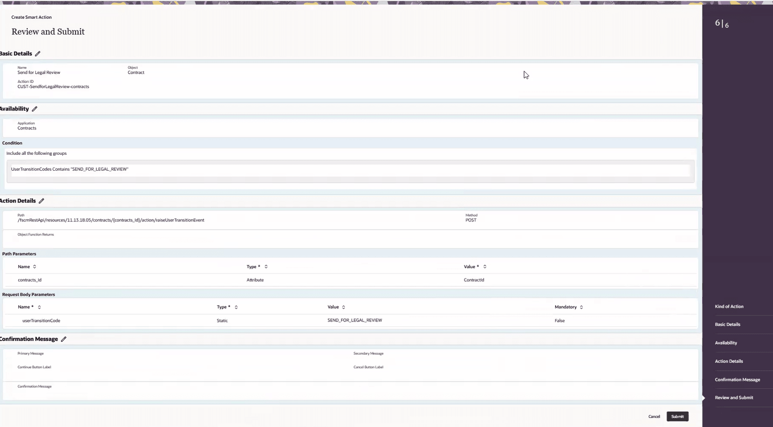Image resolution: width=773 pixels, height=427 pixels.
Task: Go to Kind of Action step
Action: [729, 306]
